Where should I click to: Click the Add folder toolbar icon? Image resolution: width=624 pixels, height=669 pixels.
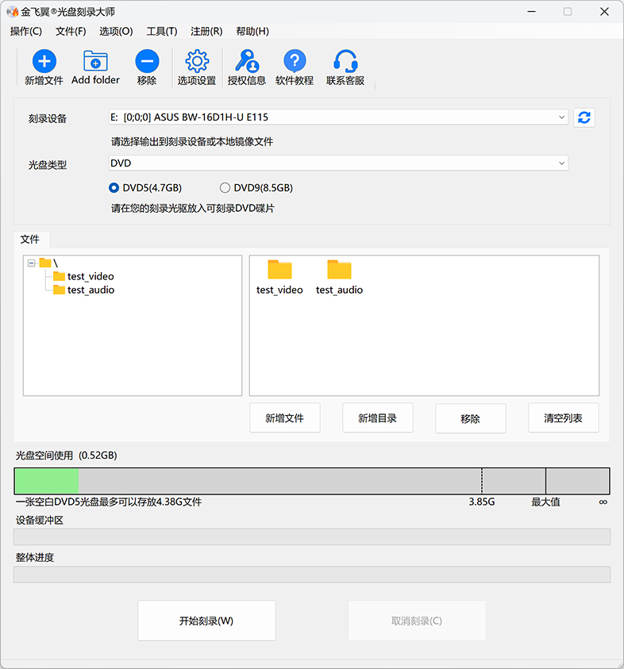pos(95,62)
